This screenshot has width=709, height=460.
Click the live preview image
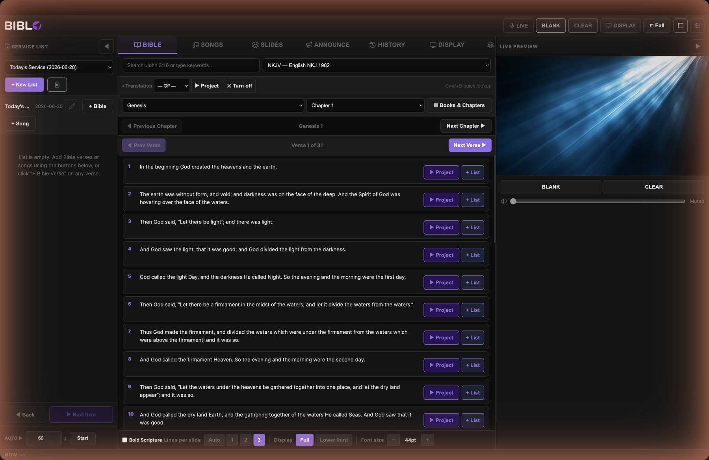click(602, 116)
